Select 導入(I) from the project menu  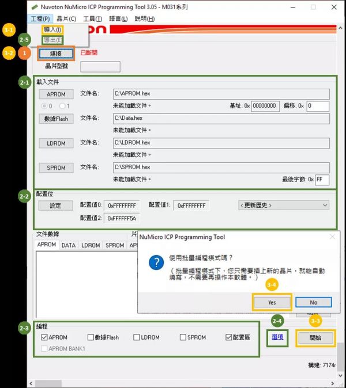[53, 29]
